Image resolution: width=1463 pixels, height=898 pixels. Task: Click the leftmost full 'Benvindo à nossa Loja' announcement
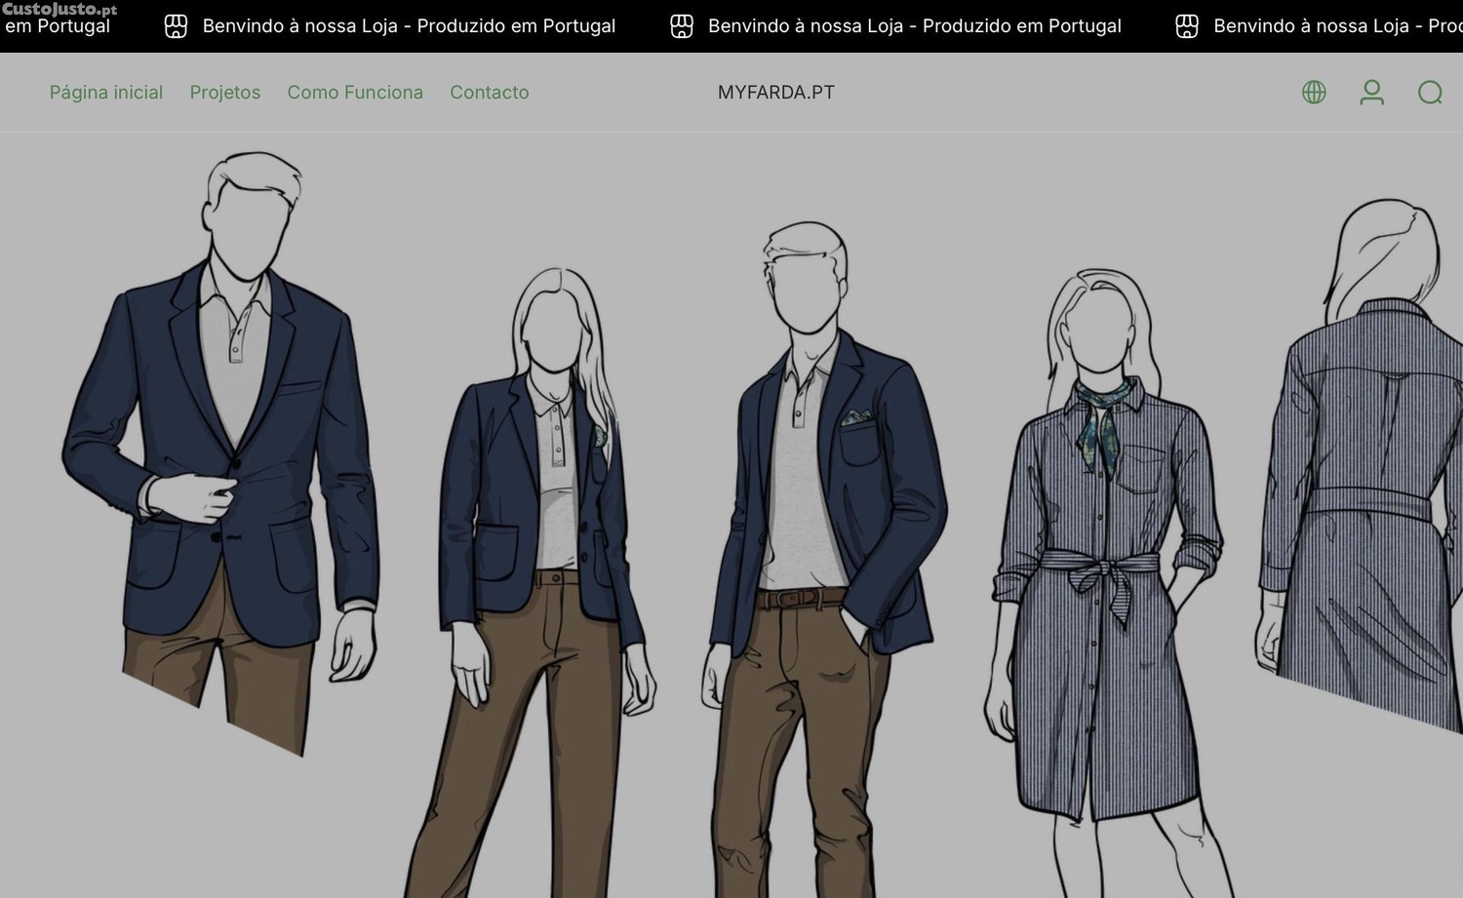(x=409, y=26)
